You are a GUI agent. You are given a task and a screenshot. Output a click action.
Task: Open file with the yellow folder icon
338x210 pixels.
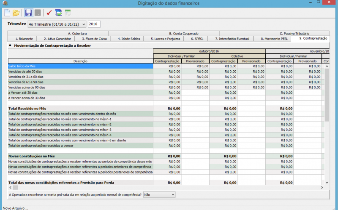tap(16, 13)
